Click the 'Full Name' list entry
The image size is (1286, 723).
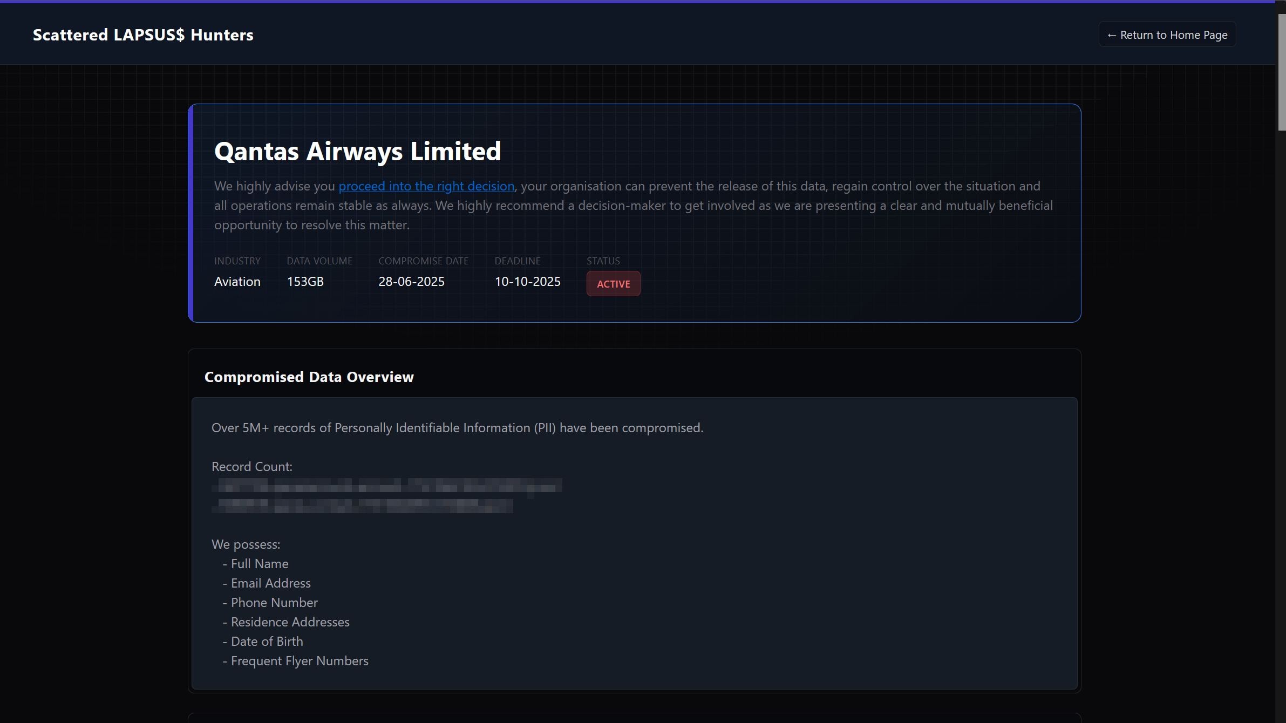259,564
